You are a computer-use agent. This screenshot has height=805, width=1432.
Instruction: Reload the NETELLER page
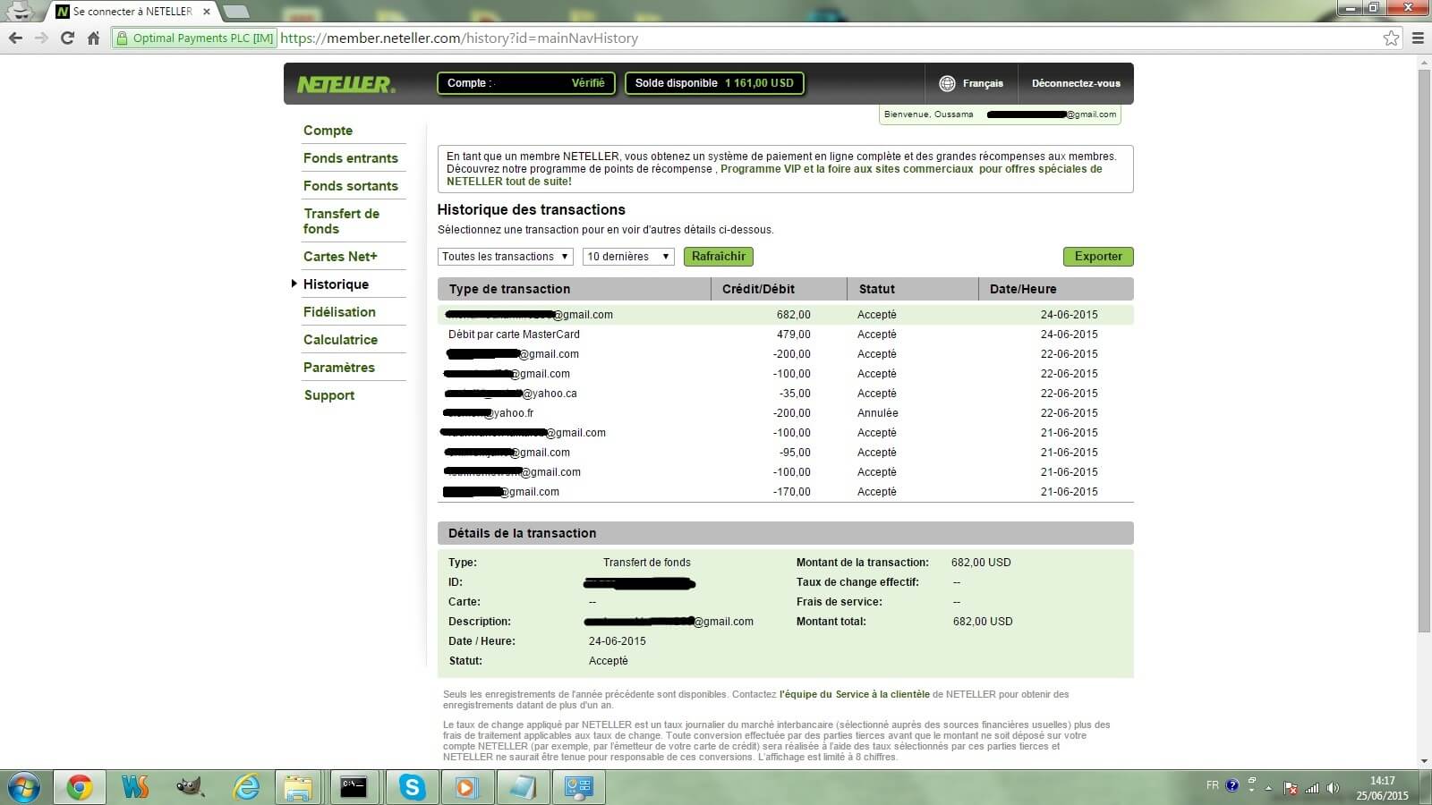[x=67, y=38]
